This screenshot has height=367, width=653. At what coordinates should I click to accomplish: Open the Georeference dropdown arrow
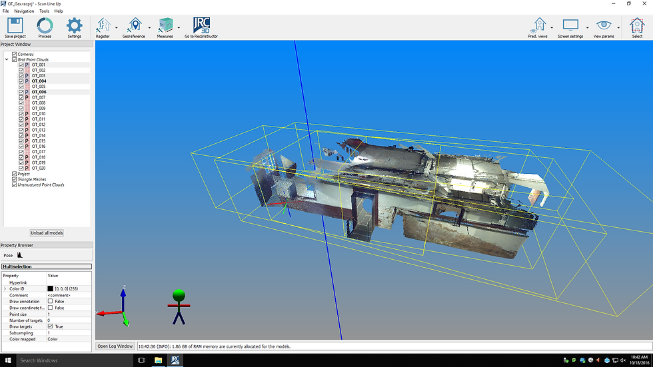[149, 28]
